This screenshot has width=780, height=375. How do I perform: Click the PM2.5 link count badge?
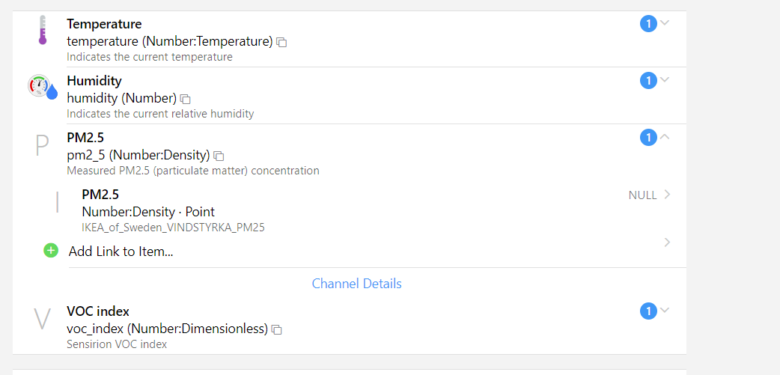[x=648, y=138]
